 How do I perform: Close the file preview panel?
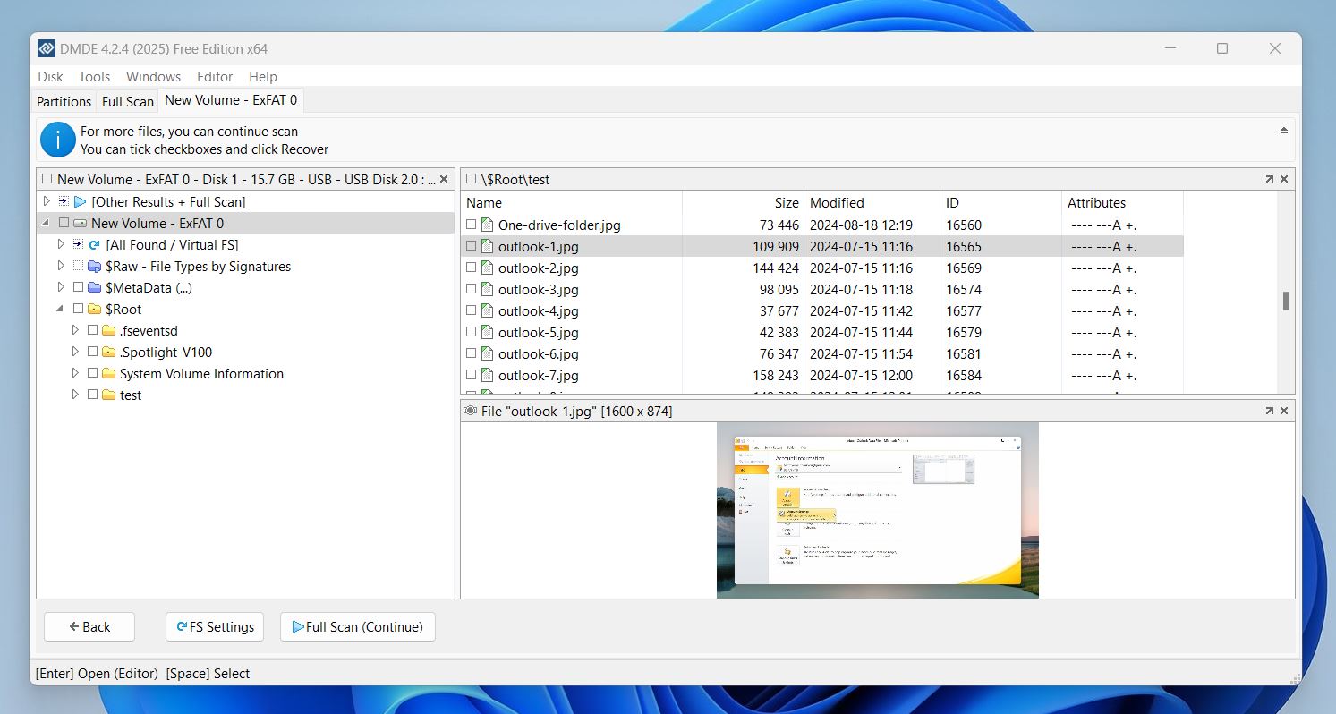(1284, 412)
